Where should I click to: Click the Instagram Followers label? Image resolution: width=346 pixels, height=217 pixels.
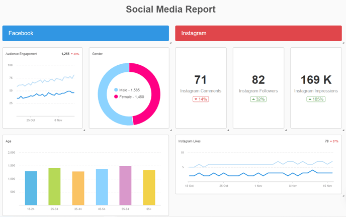258,91
